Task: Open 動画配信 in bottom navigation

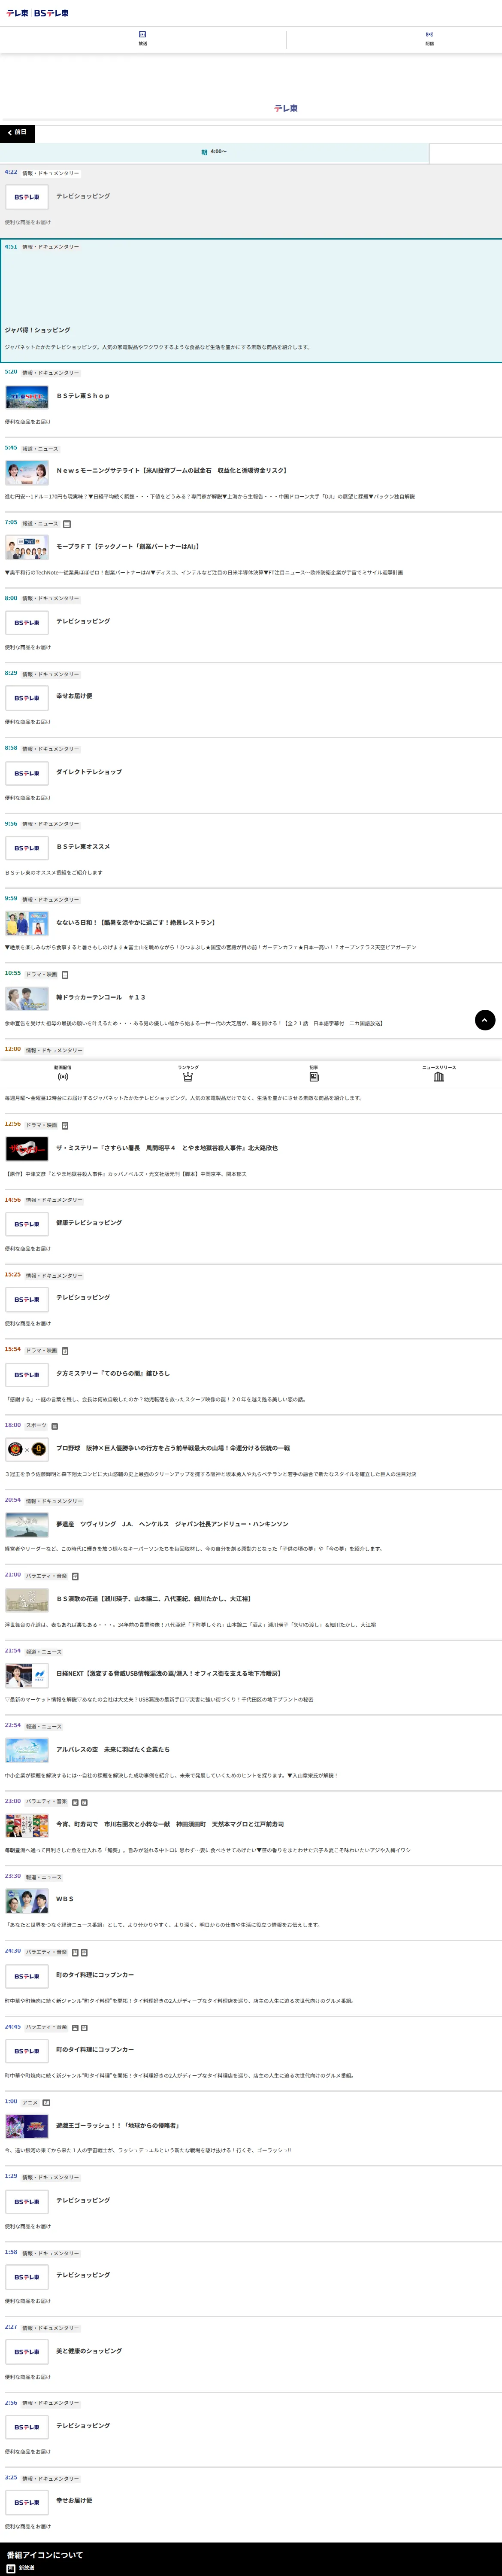Action: 63,1073
